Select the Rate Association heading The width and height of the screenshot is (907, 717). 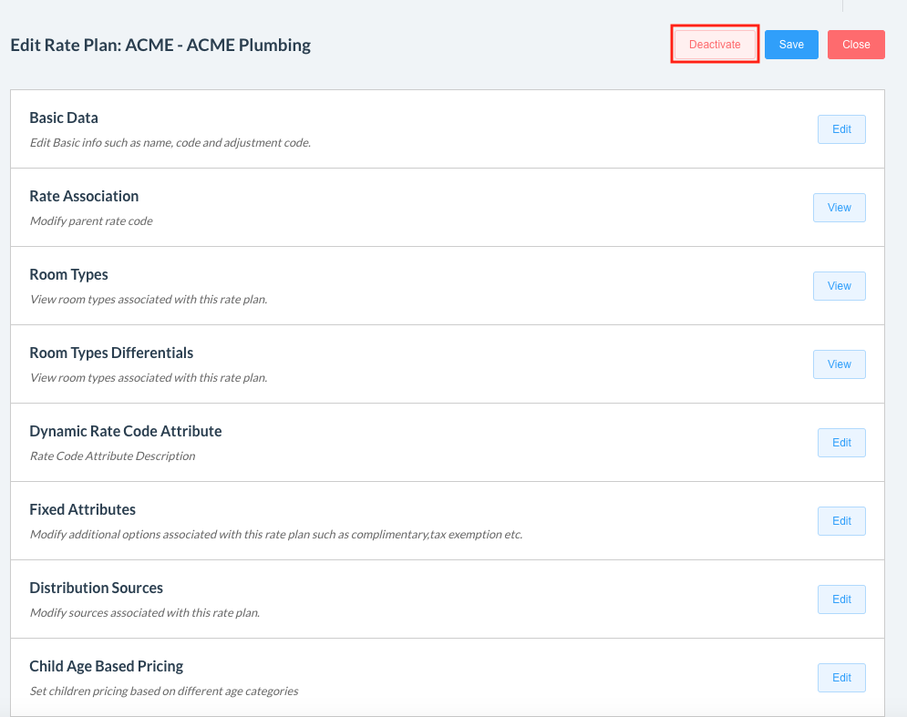pyautogui.click(x=84, y=196)
